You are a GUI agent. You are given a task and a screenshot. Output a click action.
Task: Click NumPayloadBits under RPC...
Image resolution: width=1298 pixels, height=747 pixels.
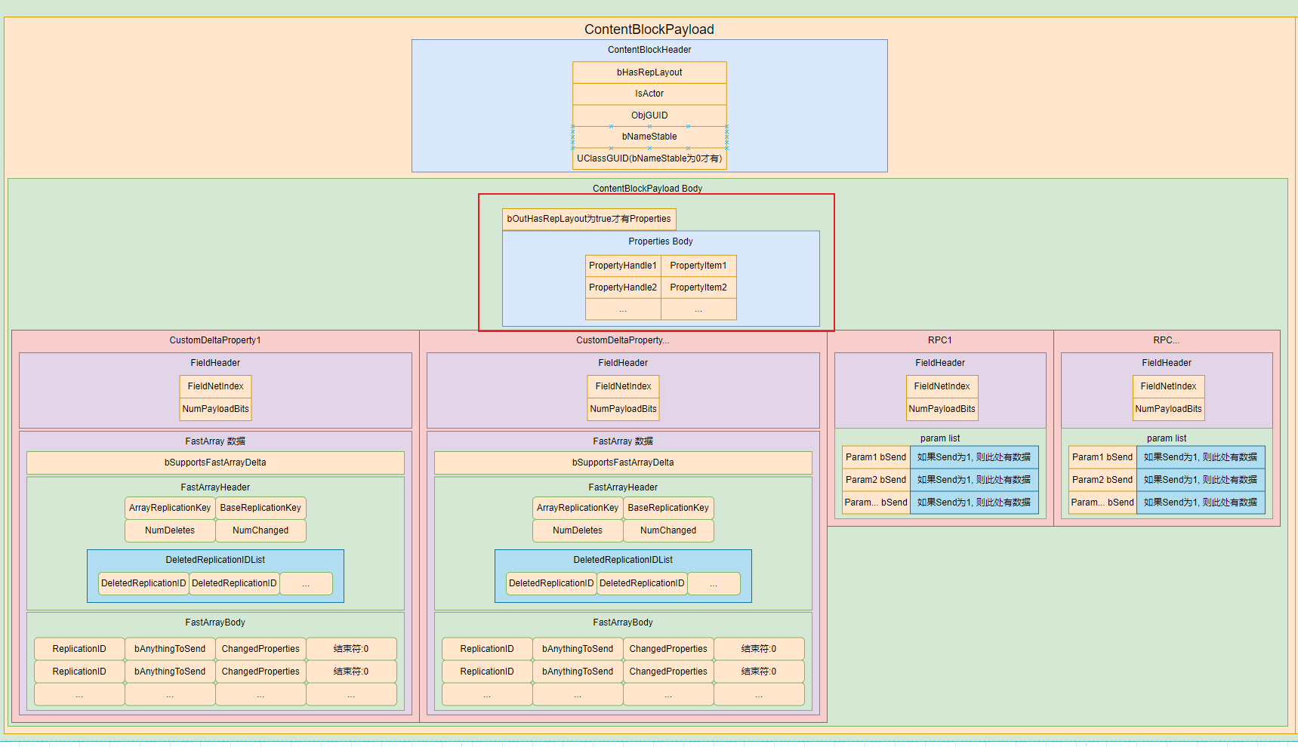tap(1168, 409)
